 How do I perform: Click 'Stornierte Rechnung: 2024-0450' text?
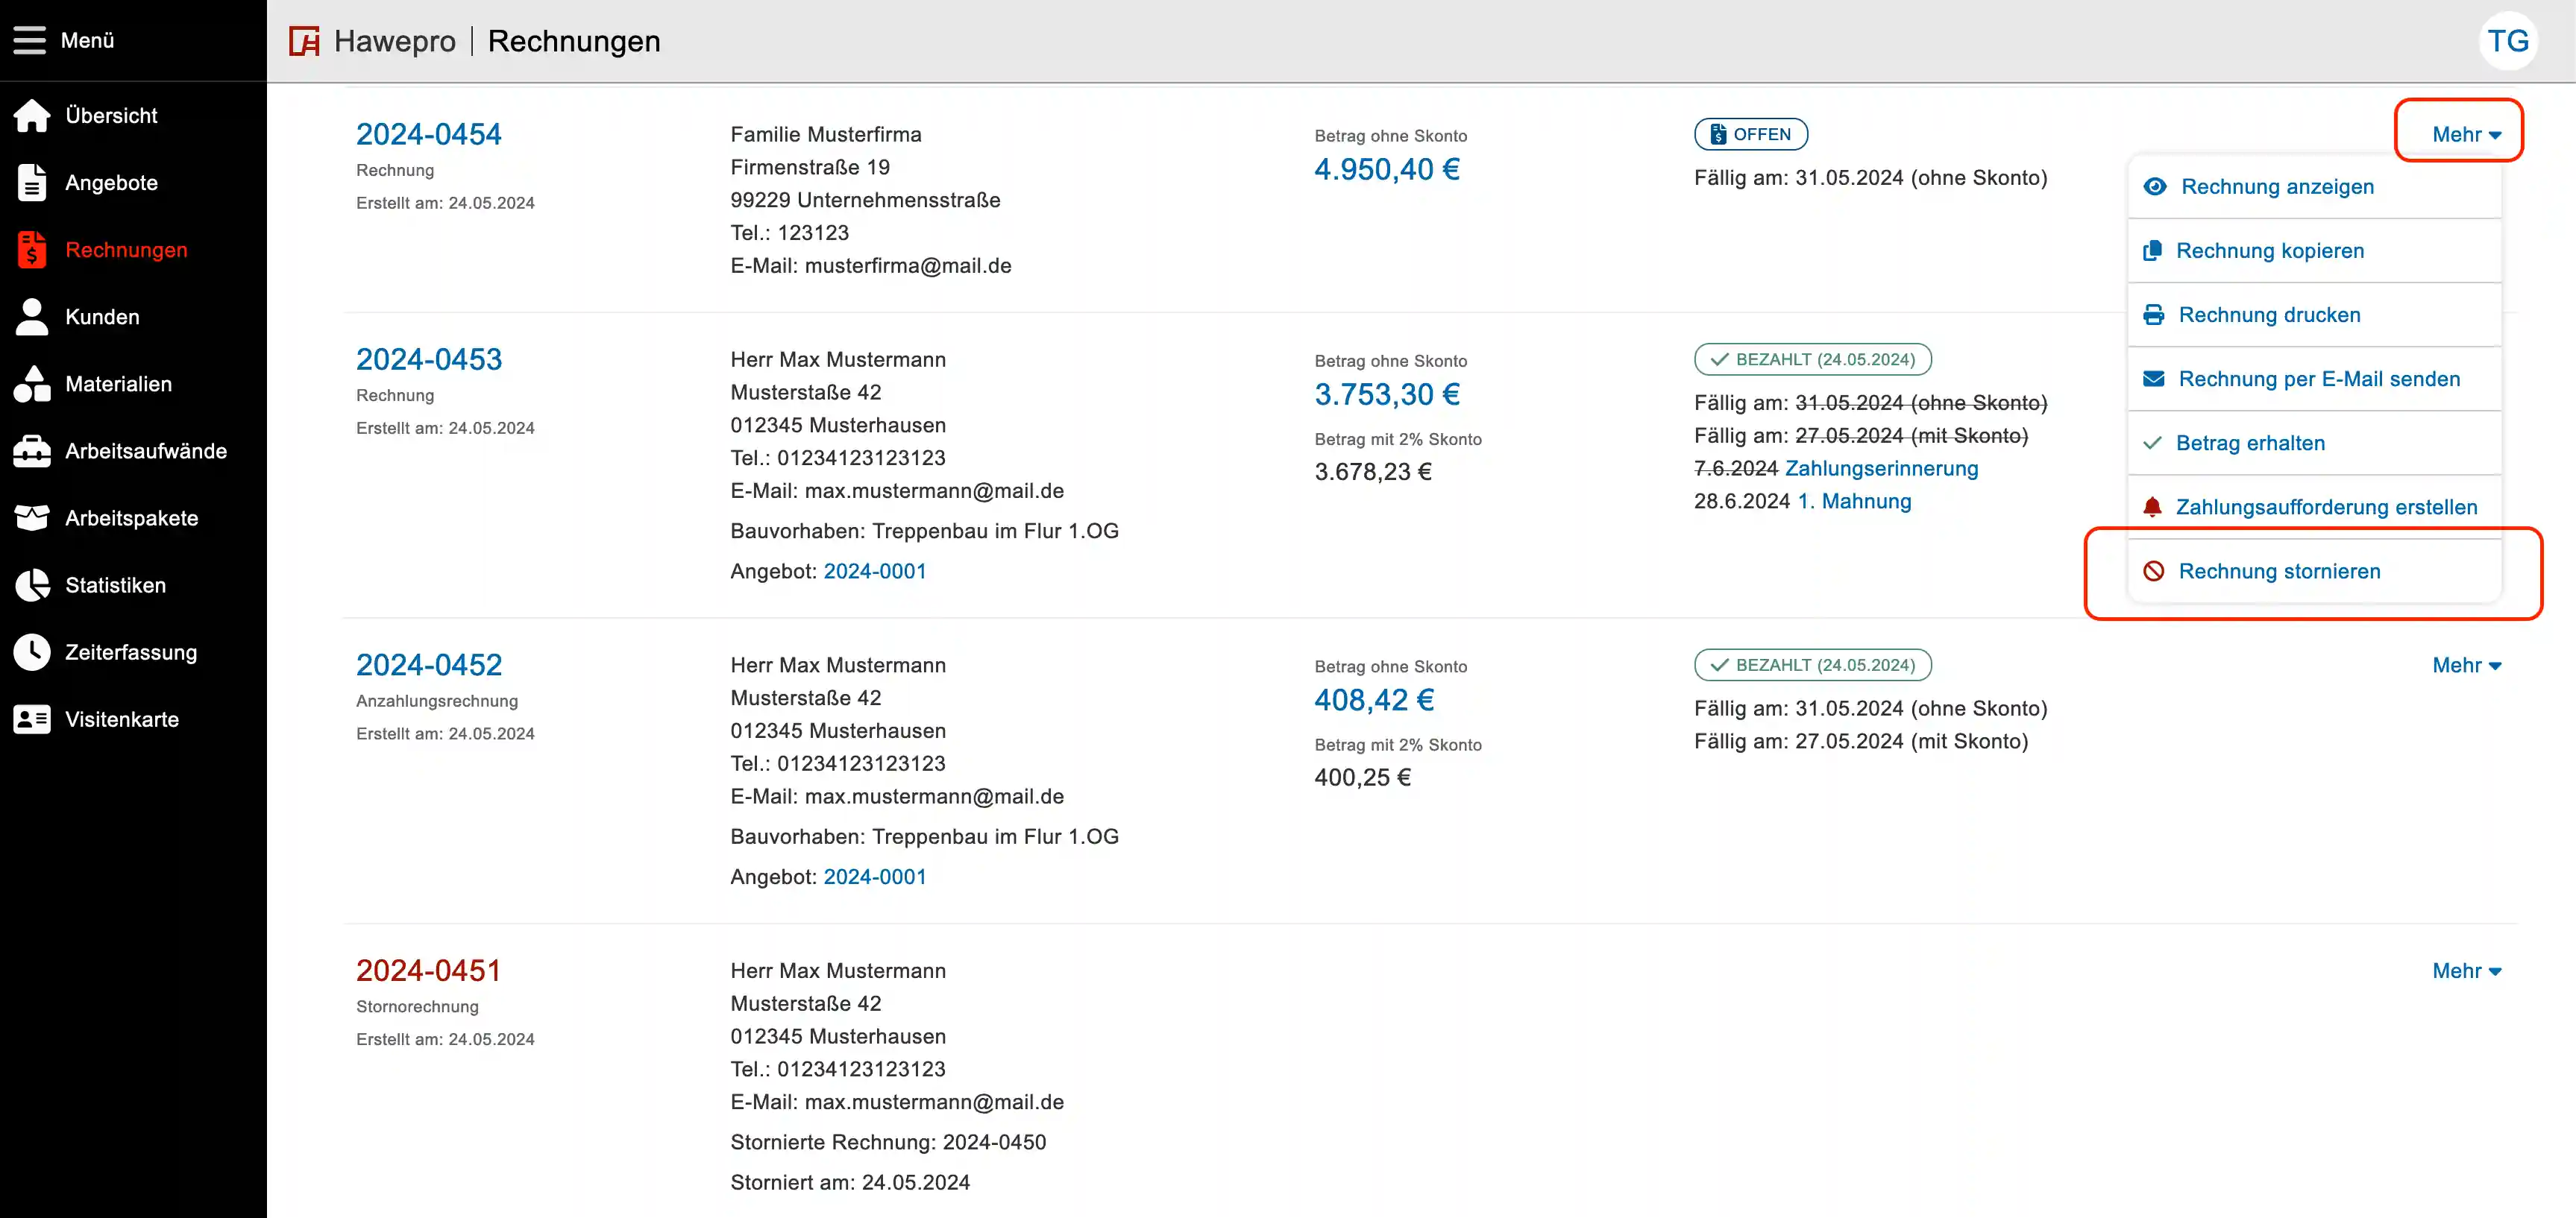888,1141
